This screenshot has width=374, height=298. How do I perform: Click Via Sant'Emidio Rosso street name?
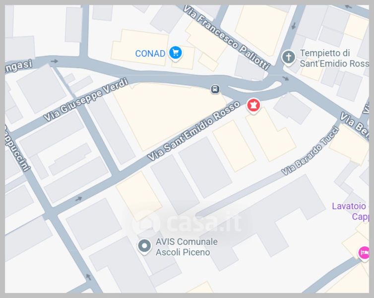193,131
